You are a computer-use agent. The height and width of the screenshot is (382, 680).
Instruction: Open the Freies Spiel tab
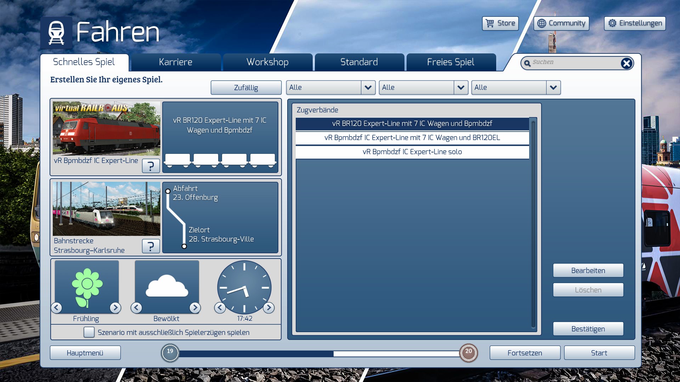450,62
